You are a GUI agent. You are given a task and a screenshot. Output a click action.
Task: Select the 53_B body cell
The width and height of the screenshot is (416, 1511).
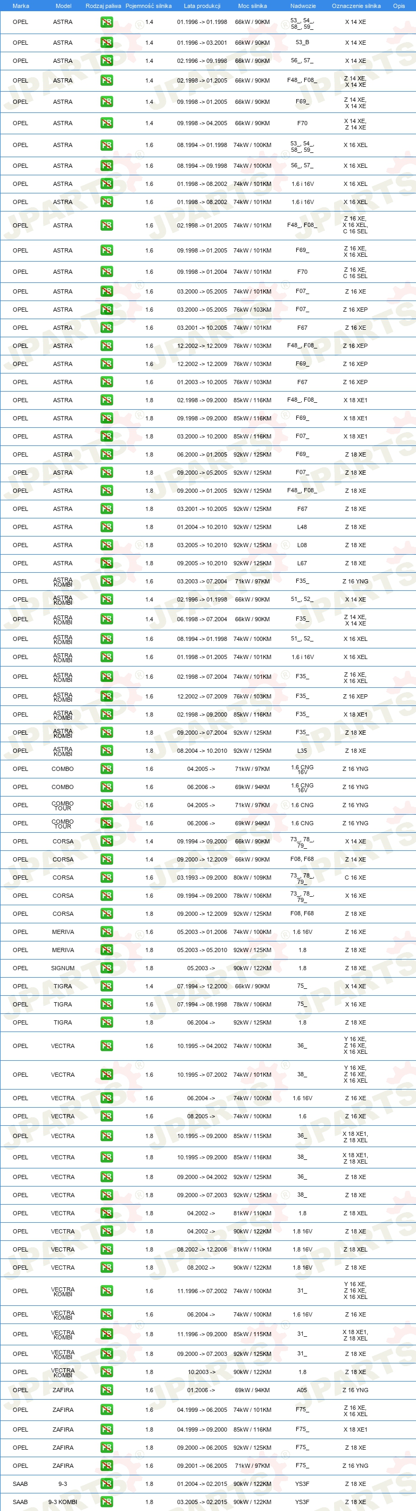(302, 42)
